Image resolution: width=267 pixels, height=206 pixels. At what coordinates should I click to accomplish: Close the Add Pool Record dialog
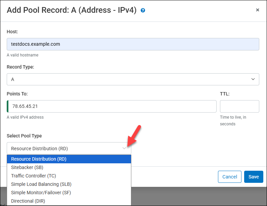coord(258,10)
